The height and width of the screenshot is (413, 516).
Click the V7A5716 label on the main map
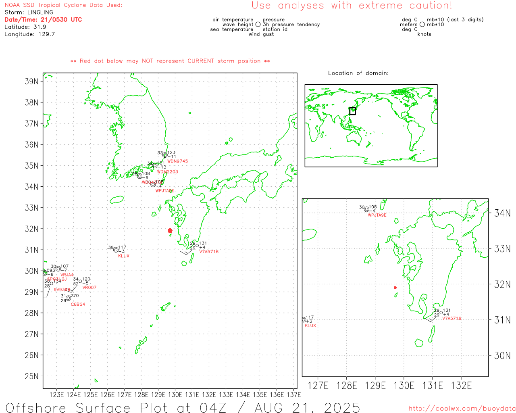tap(209, 252)
